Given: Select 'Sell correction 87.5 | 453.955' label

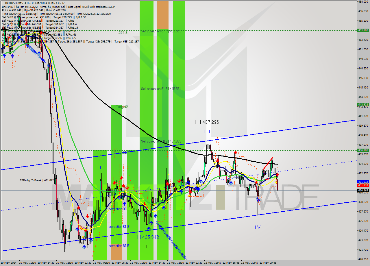Looking at the screenshot, I should (161, 31).
